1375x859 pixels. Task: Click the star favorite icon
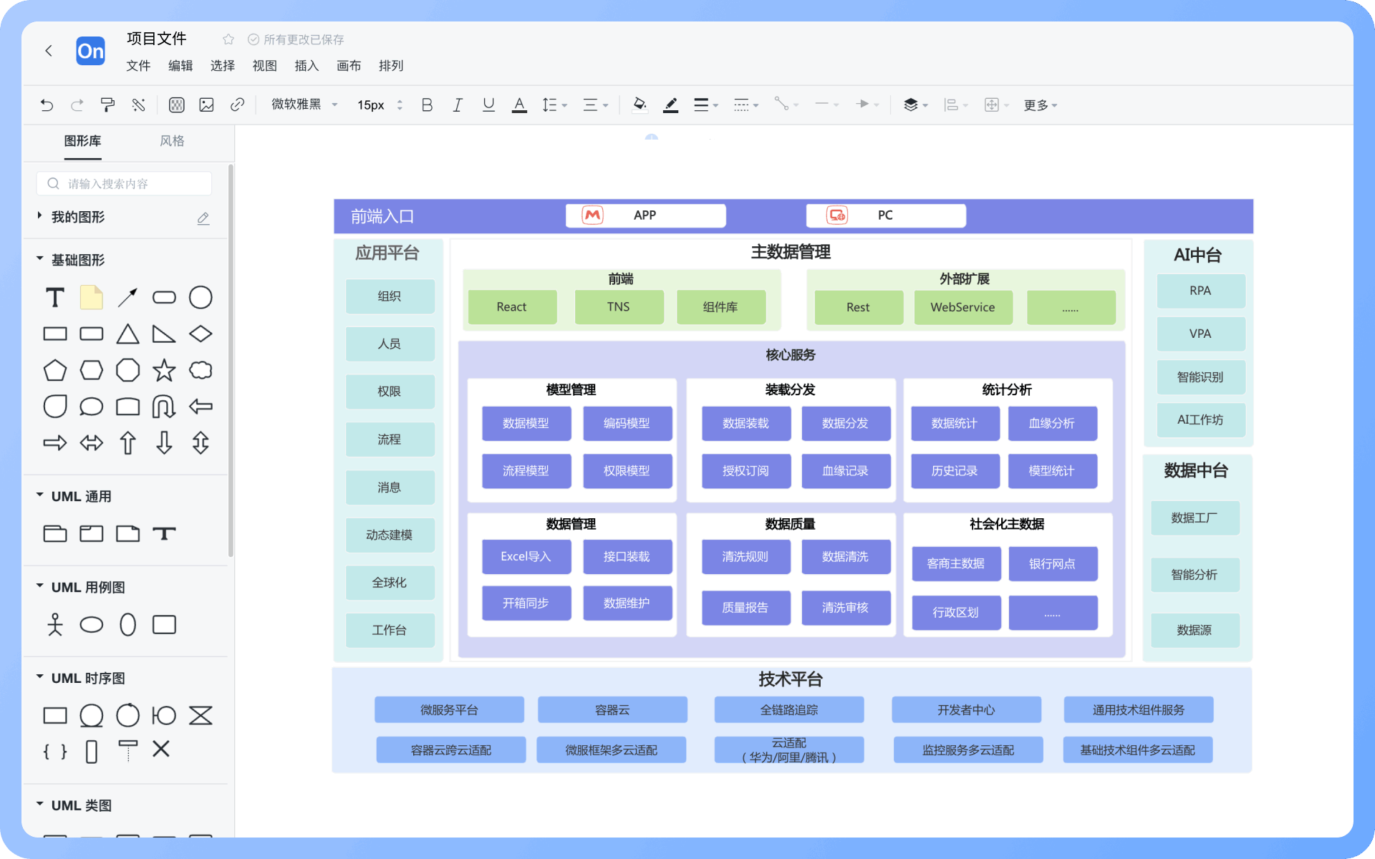click(228, 39)
